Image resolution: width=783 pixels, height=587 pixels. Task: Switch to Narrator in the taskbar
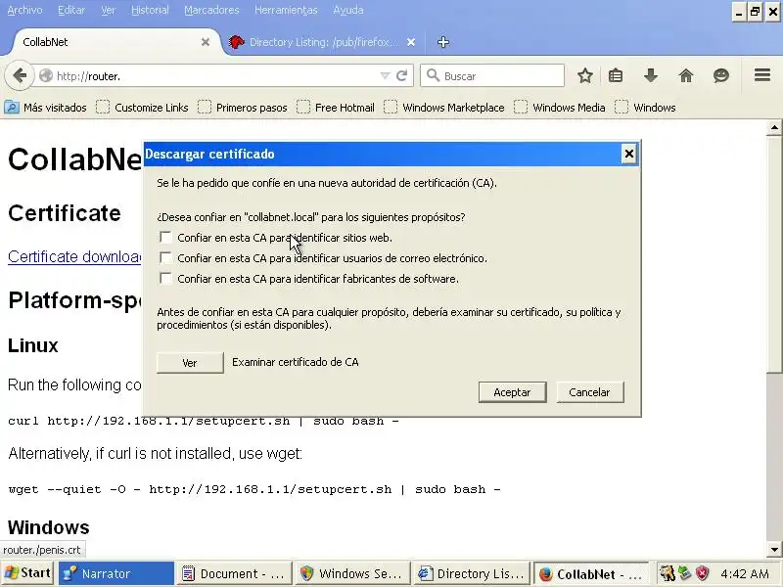tap(116, 573)
